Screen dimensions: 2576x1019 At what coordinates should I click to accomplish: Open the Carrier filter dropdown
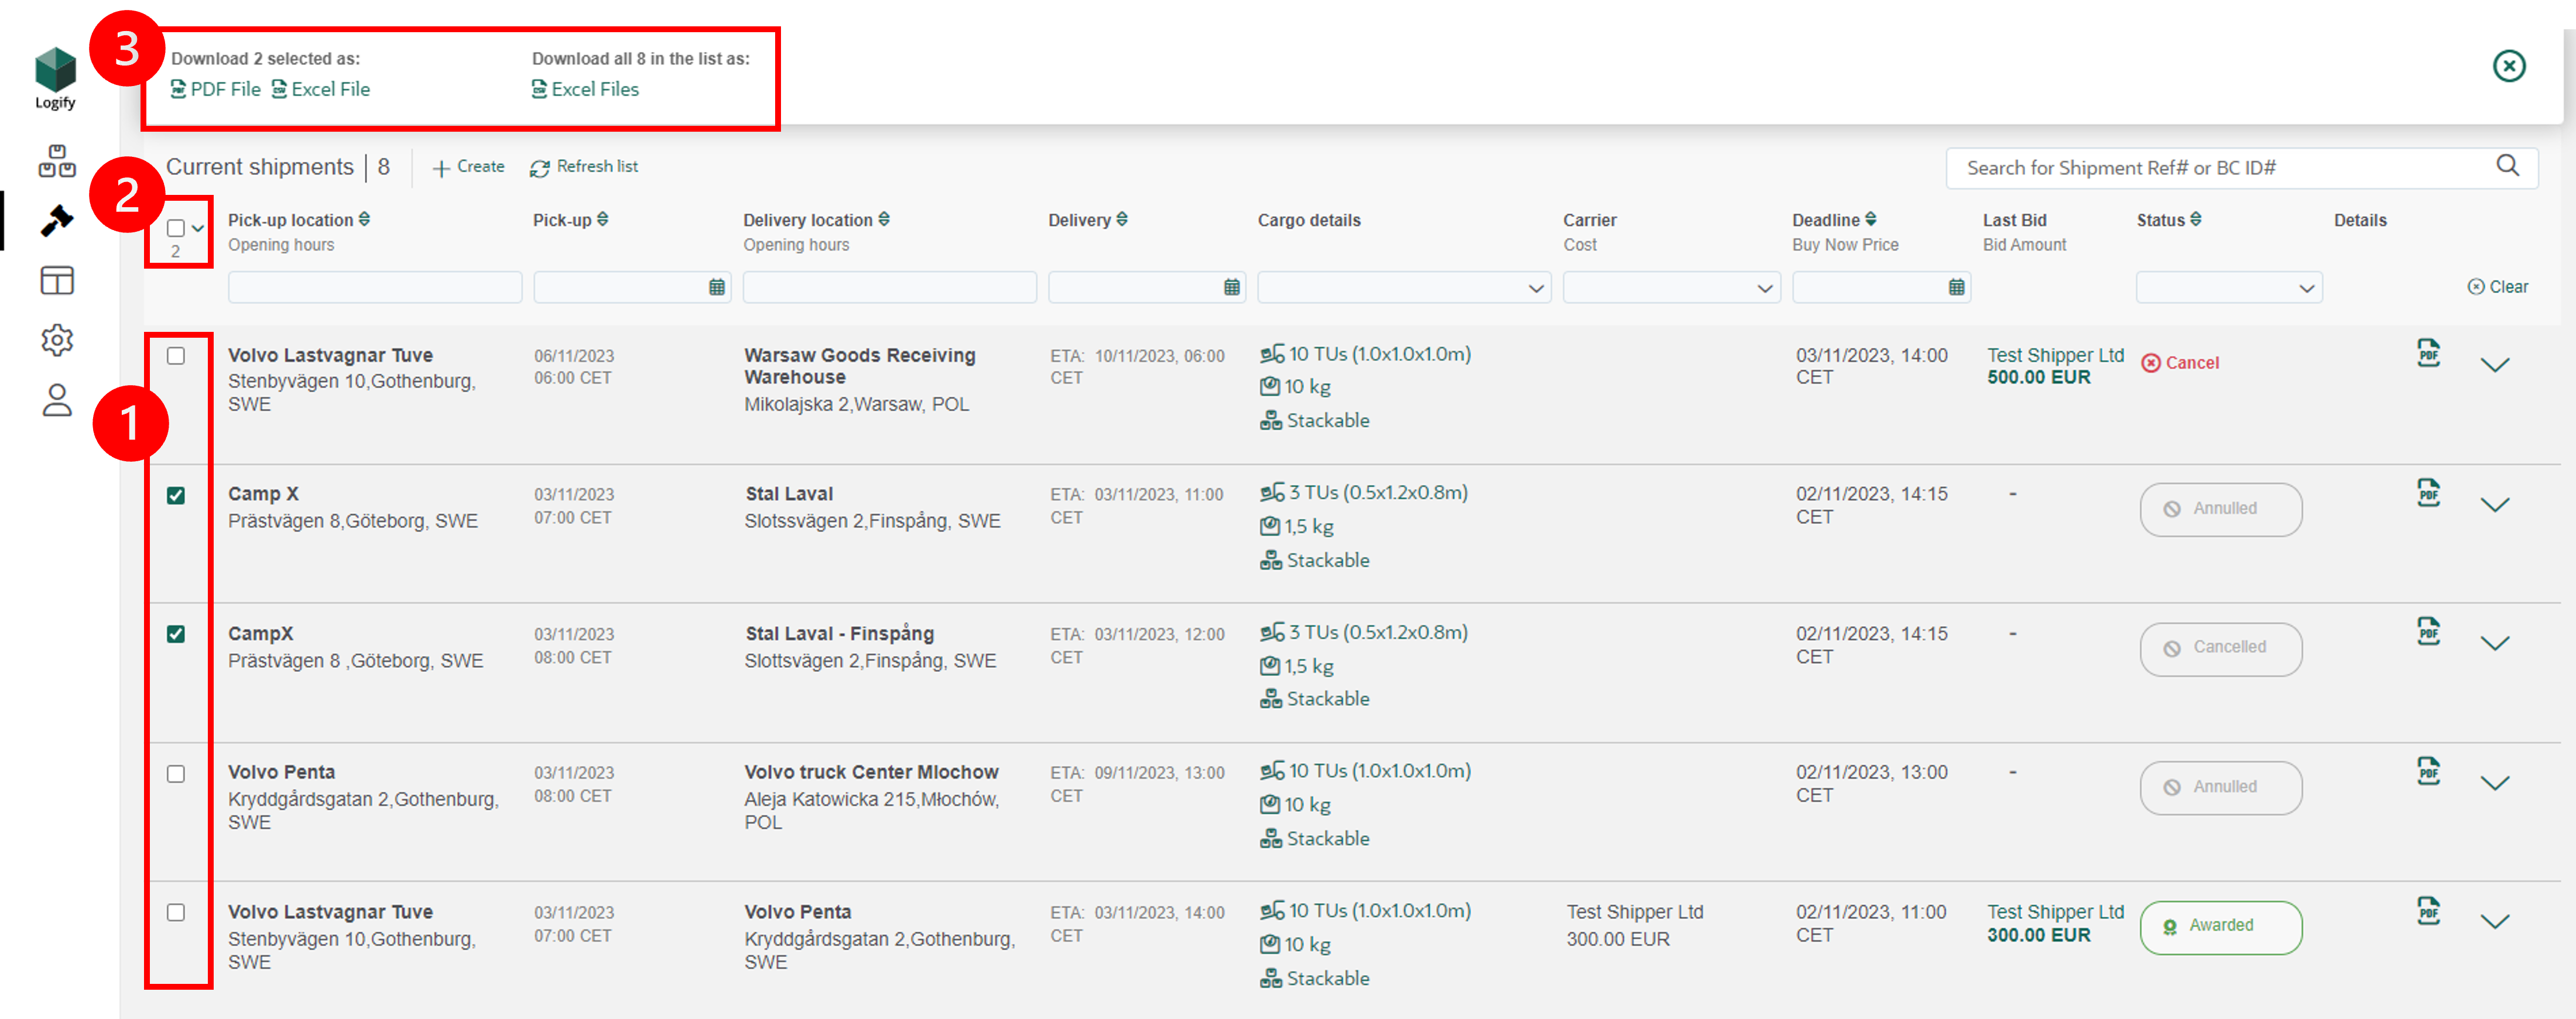pyautogui.click(x=1671, y=288)
